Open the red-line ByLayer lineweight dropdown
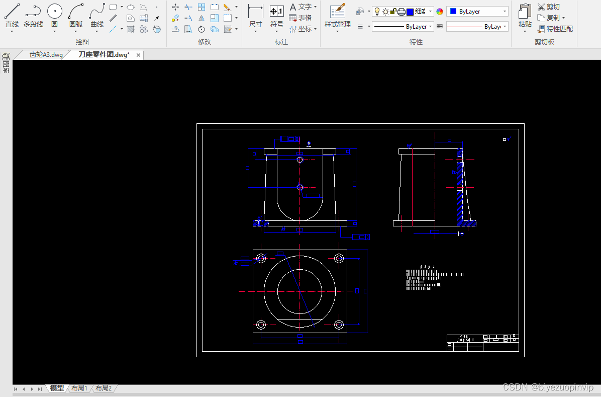 tap(505, 27)
